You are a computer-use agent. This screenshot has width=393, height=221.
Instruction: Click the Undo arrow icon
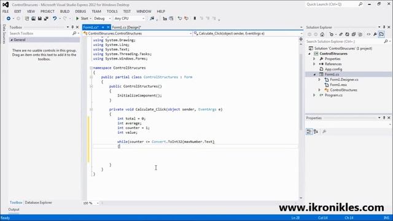click(55, 18)
